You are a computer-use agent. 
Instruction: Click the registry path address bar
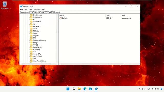click(80, 12)
